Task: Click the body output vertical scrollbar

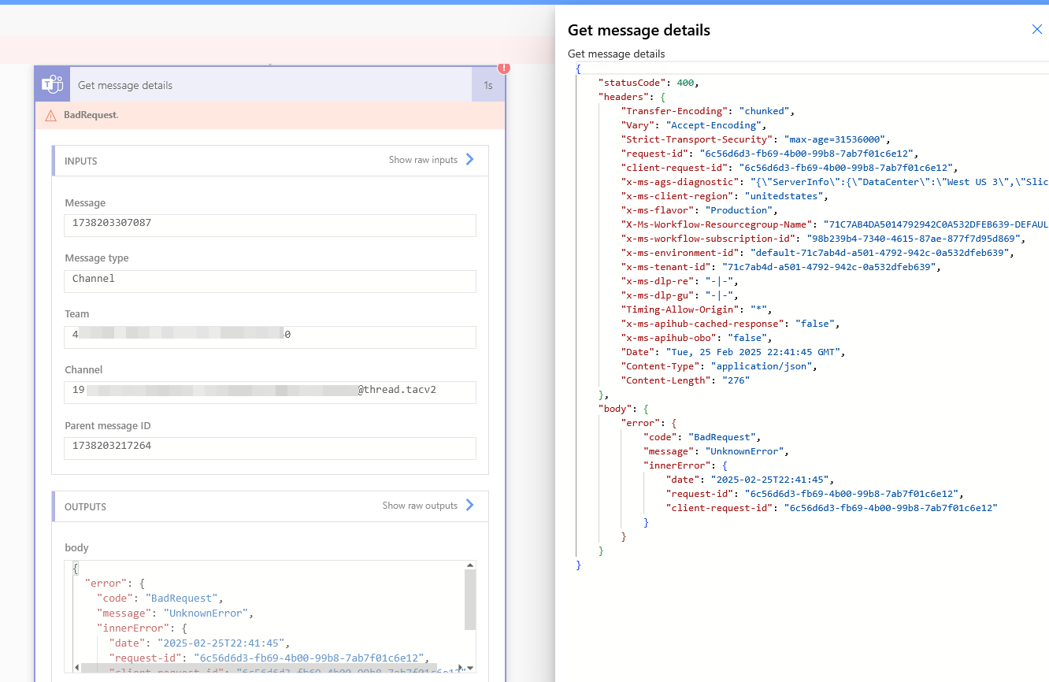Action: 470,600
